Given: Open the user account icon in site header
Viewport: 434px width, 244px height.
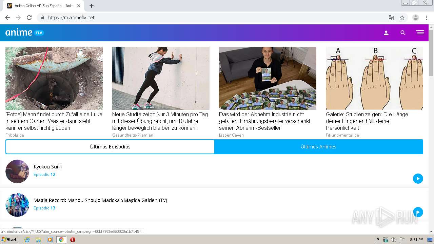Looking at the screenshot, I should 386,33.
